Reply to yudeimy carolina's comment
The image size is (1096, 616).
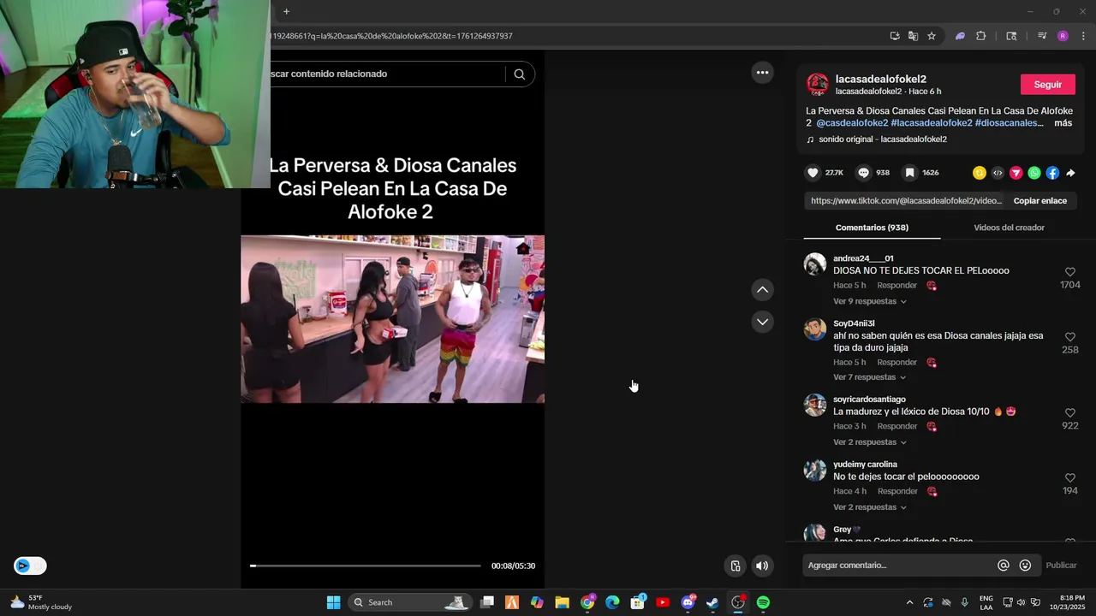896,492
